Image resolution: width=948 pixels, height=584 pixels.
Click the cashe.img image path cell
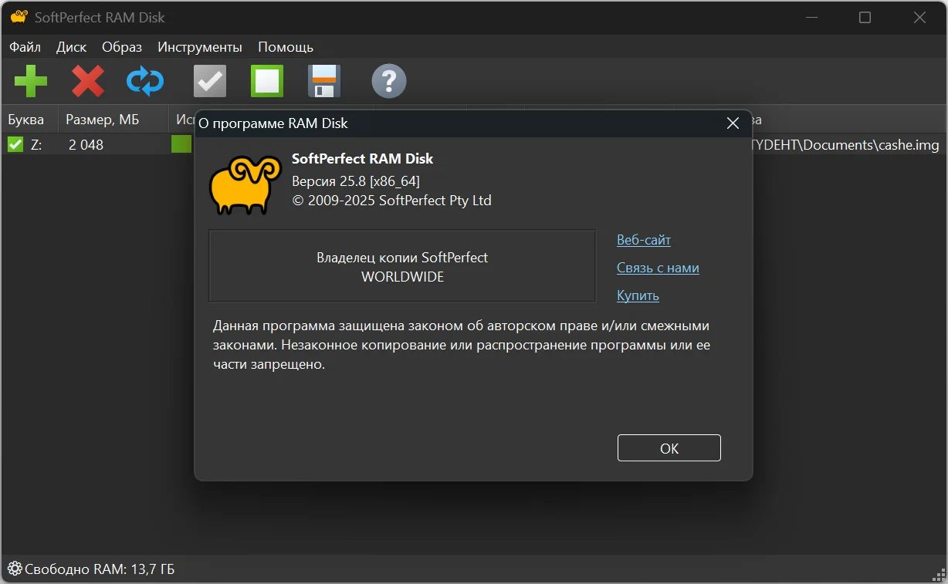pos(845,144)
